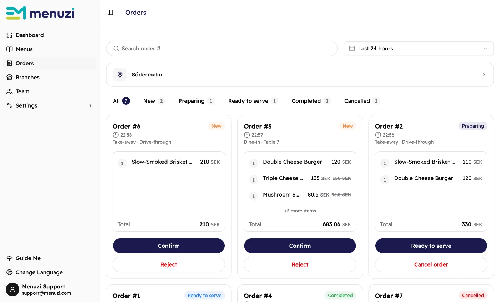
Task: Confirm Order #3
Action: (x=300, y=246)
